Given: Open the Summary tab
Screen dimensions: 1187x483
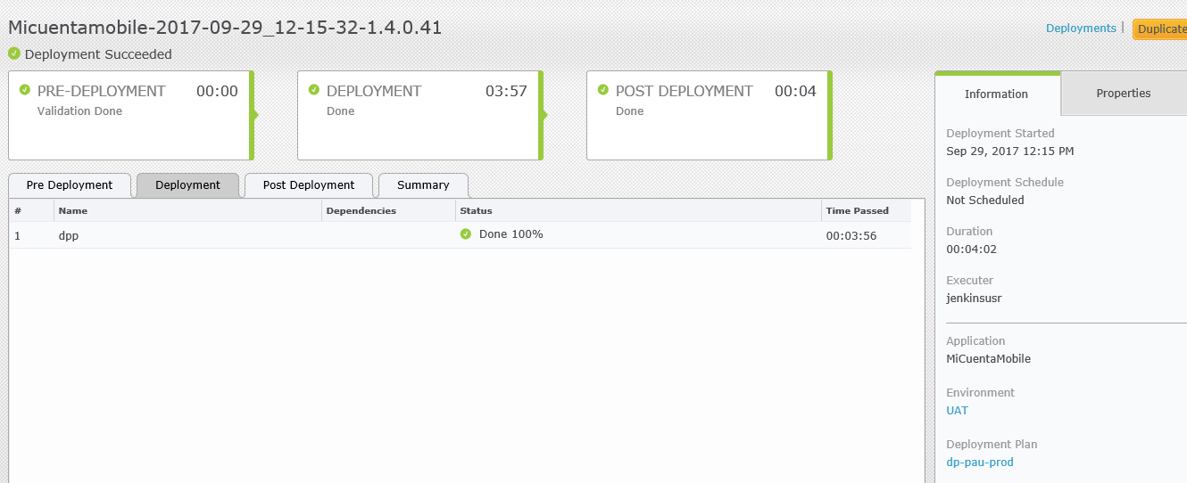Looking at the screenshot, I should (x=423, y=185).
